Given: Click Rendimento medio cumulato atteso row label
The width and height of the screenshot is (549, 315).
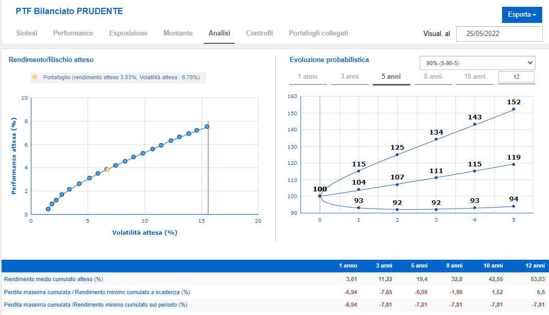Looking at the screenshot, I should click(x=54, y=279).
